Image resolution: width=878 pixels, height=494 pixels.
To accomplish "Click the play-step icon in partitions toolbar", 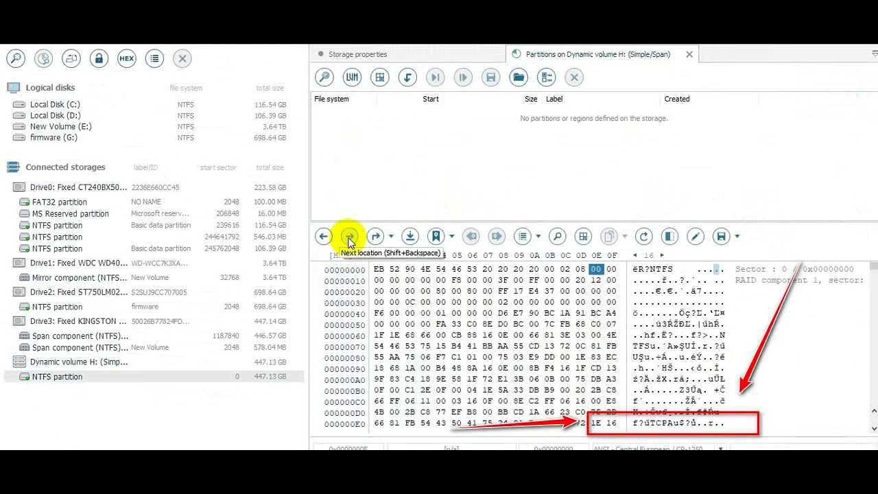I will pyautogui.click(x=463, y=78).
